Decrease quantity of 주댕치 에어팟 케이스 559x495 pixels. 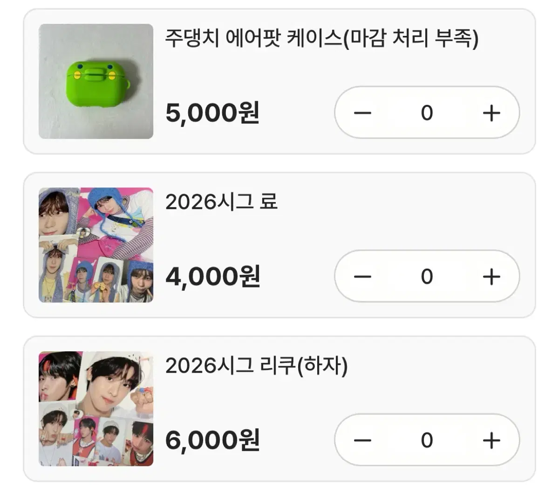pyautogui.click(x=362, y=113)
